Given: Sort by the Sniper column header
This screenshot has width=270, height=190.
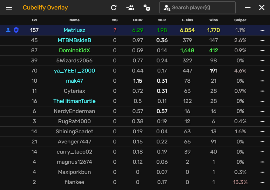Looking at the screenshot, I should (x=240, y=20).
